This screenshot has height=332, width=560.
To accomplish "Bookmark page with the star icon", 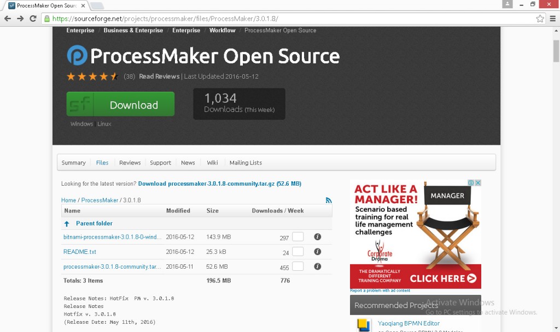I will 540,19.
